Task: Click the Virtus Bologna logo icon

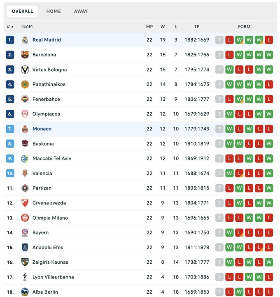Action: pyautogui.click(x=25, y=70)
